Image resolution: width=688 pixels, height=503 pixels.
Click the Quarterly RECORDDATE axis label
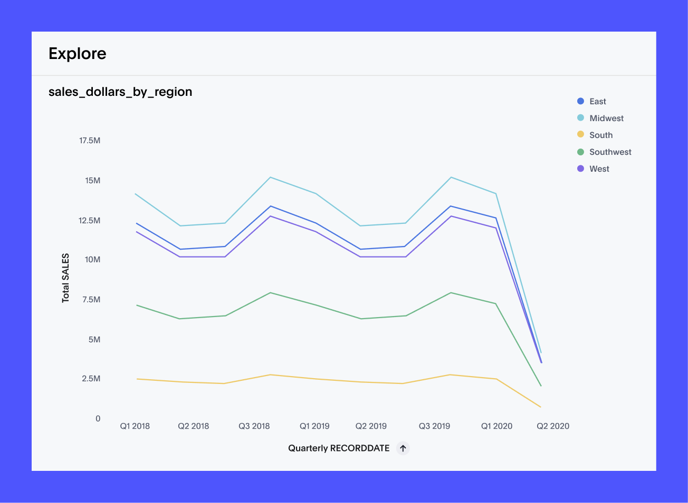tap(338, 448)
